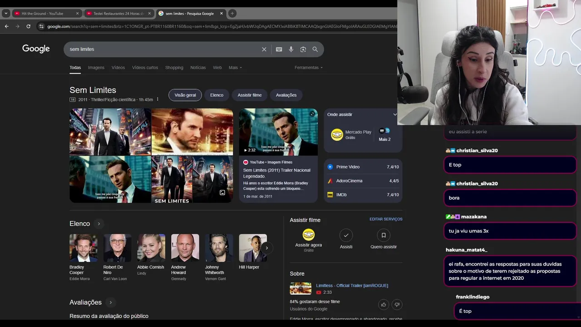
Task: Close the sem limites Google tab
Action: coord(222,14)
